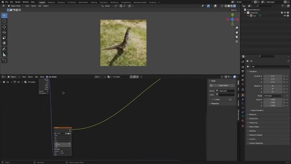Screen dimensions: 291x164
Task: Toggle camera view icon in viewport
Action: (x=236, y=37)
